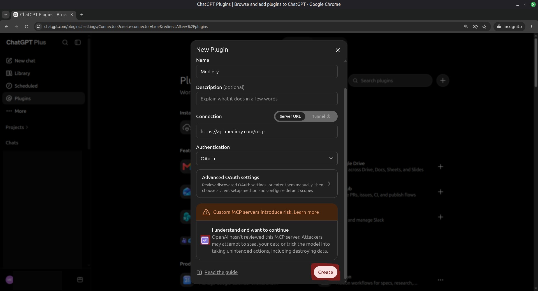Show the Tunnel help info icon

[x=329, y=116]
